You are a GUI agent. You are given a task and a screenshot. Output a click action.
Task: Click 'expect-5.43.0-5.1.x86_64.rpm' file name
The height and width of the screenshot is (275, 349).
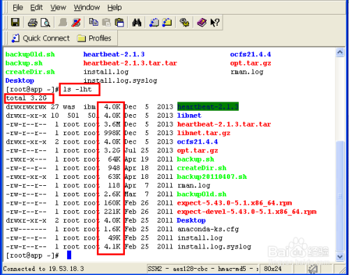point(235,203)
